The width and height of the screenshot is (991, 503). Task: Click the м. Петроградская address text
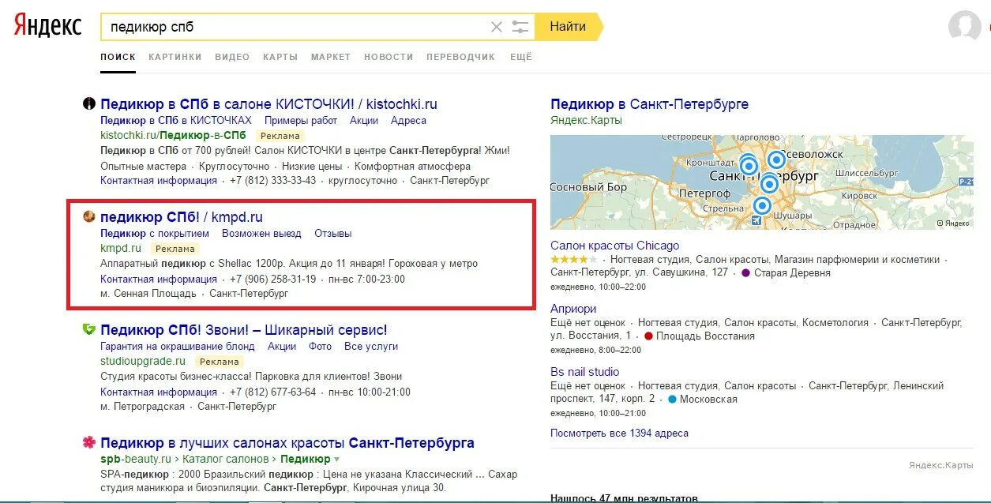tap(142, 407)
